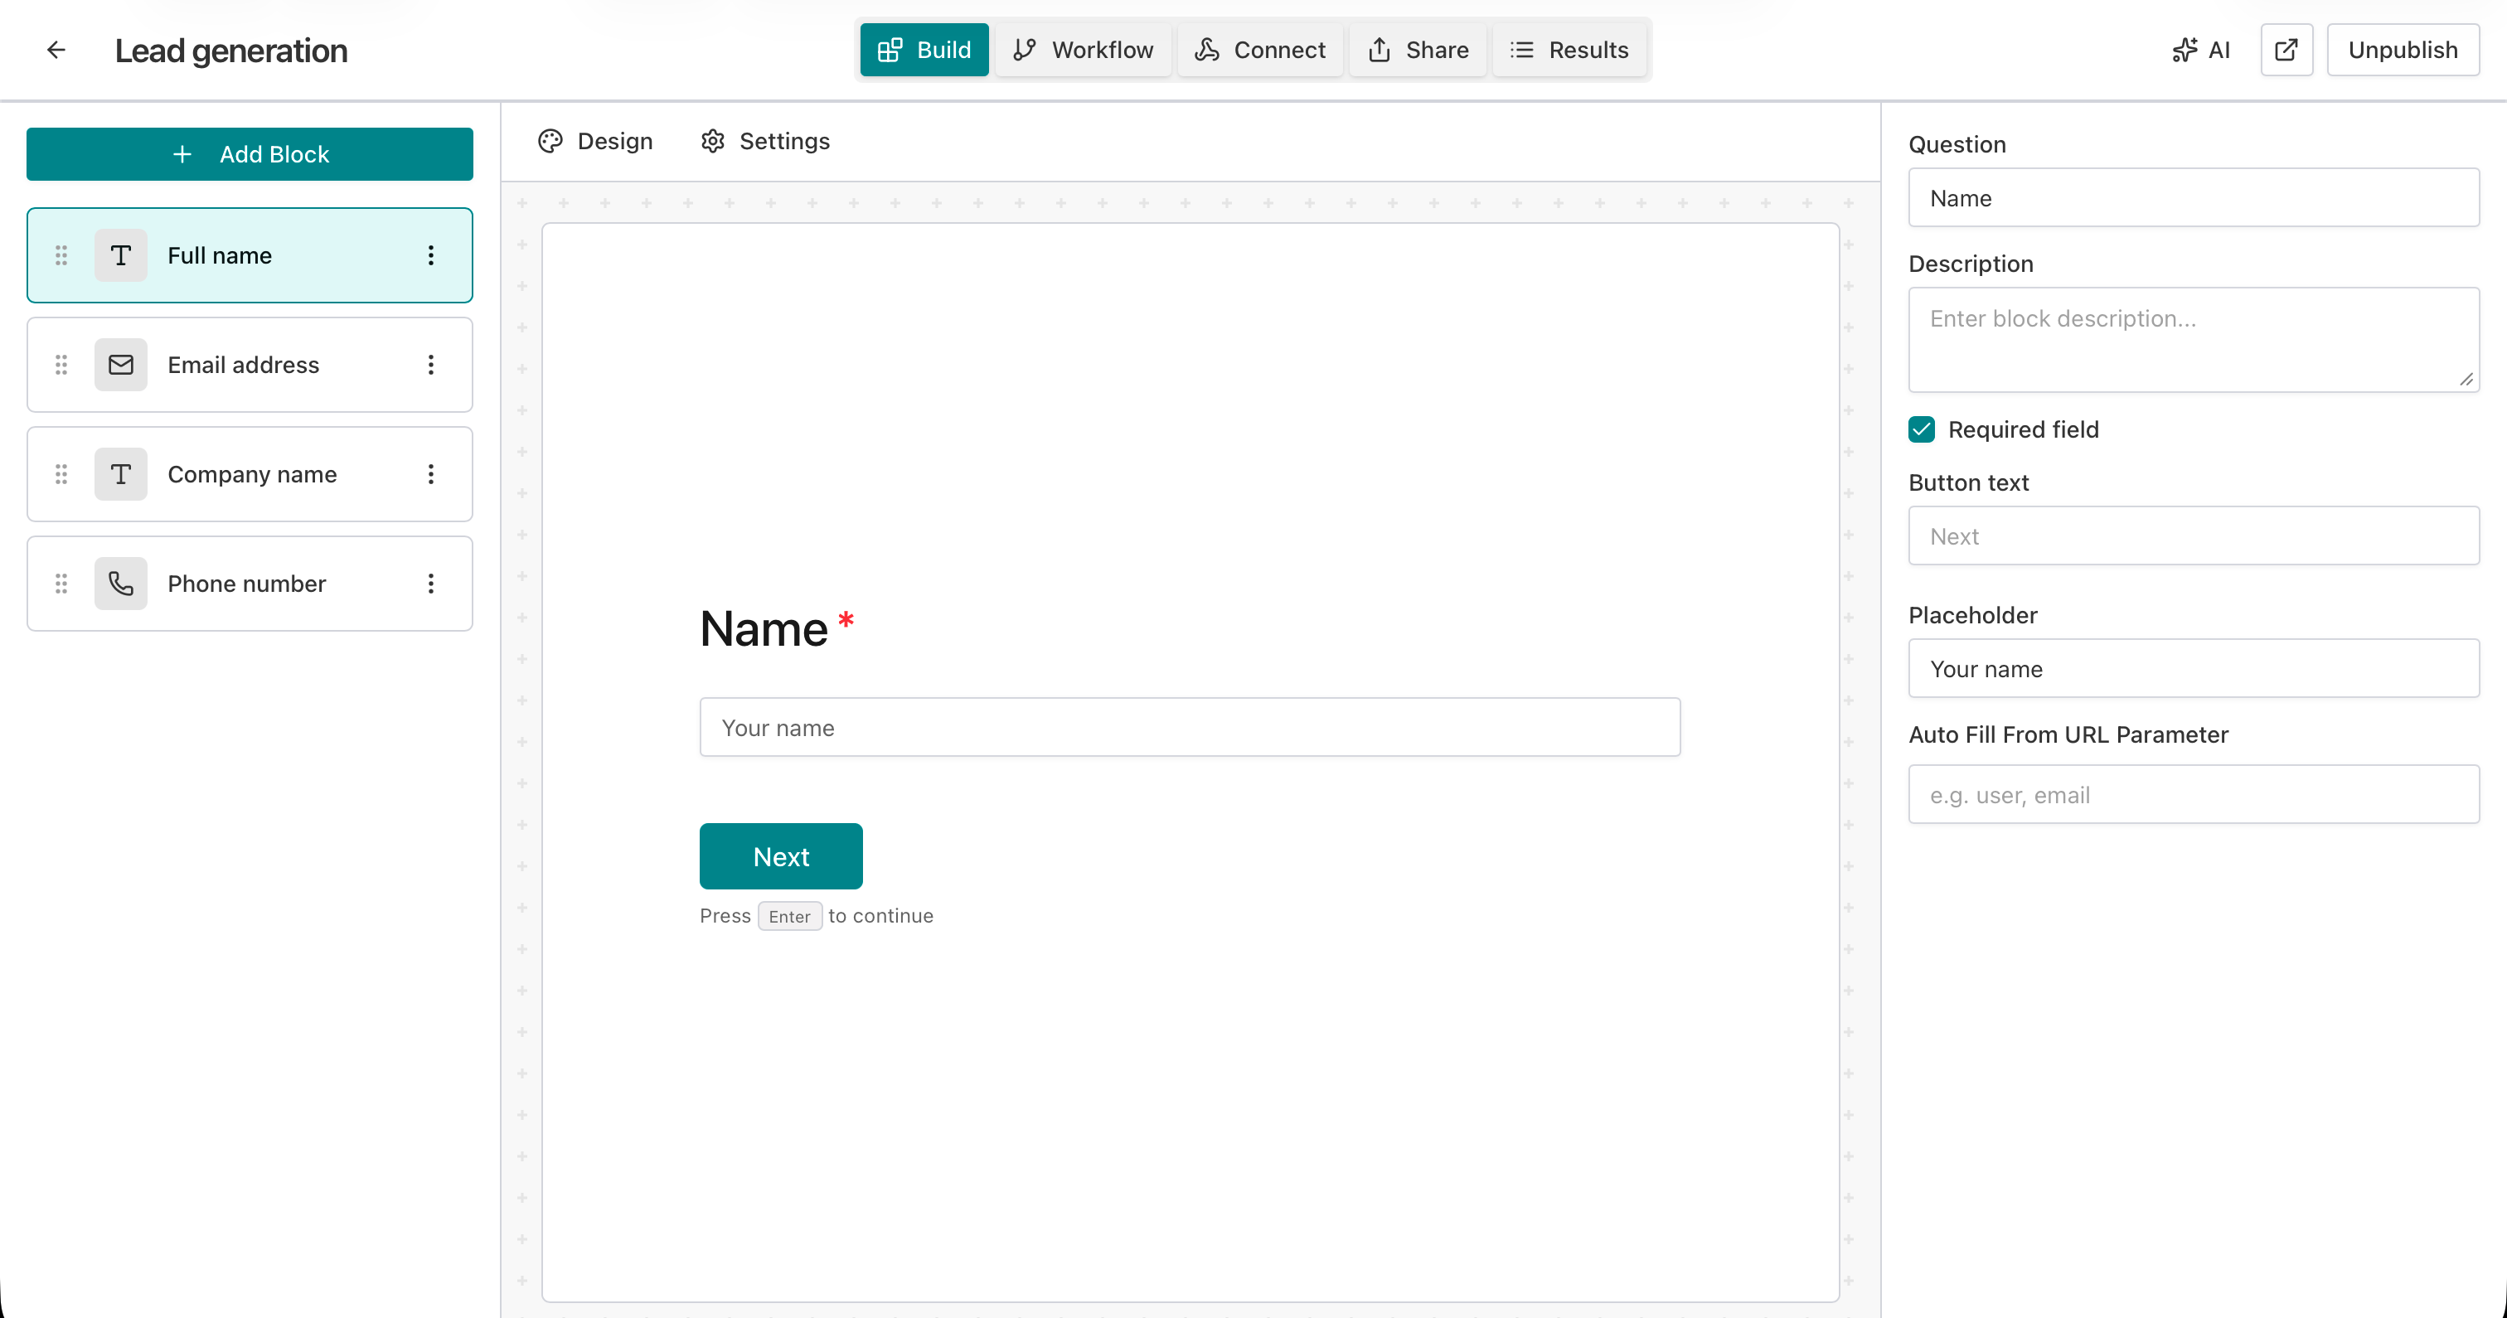Click the Email address envelope icon
This screenshot has height=1318, width=2507.
pyautogui.click(x=121, y=364)
